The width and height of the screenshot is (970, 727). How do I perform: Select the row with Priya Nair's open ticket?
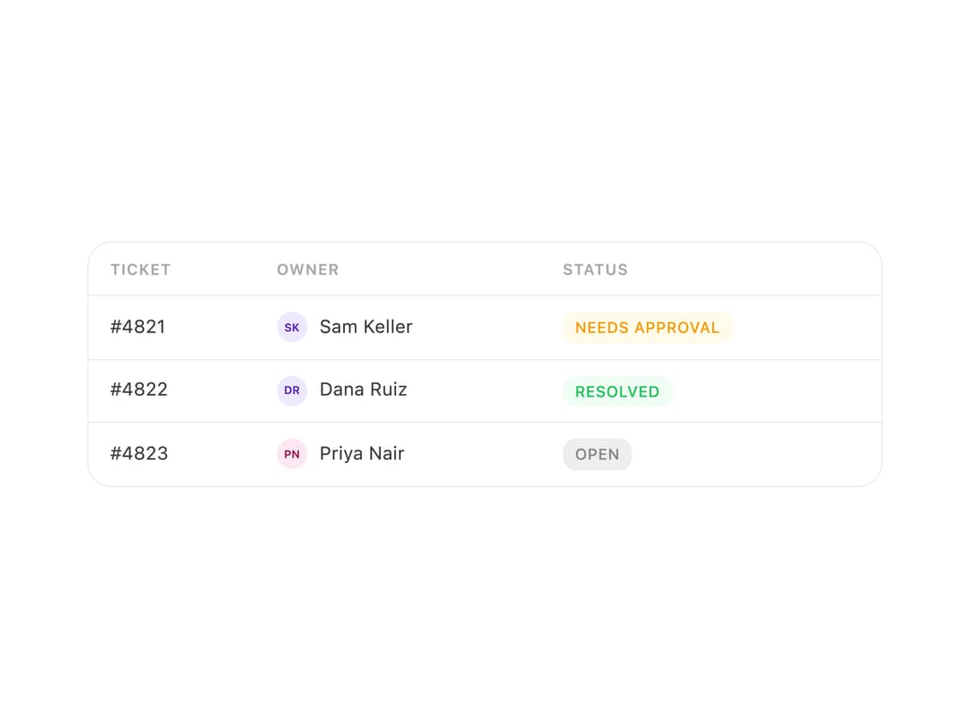coord(485,454)
